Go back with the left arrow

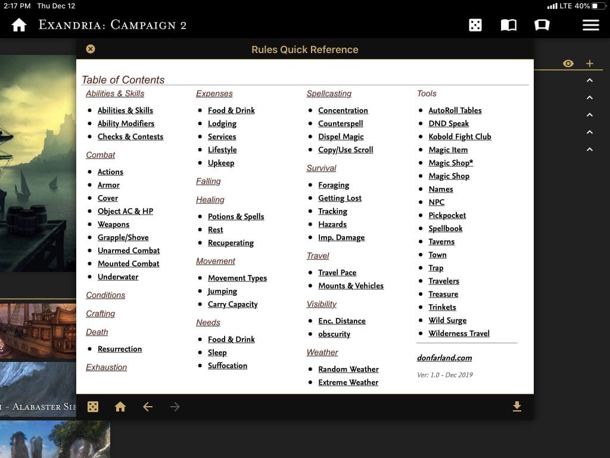(x=148, y=407)
